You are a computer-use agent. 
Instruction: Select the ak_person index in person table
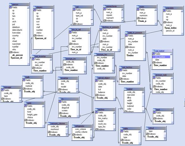coord(17,55)
